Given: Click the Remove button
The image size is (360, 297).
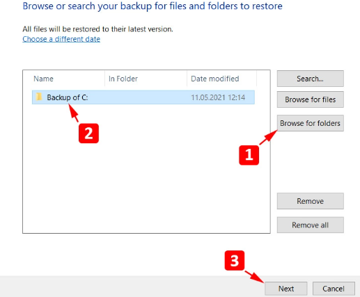Looking at the screenshot, I should 310,201.
